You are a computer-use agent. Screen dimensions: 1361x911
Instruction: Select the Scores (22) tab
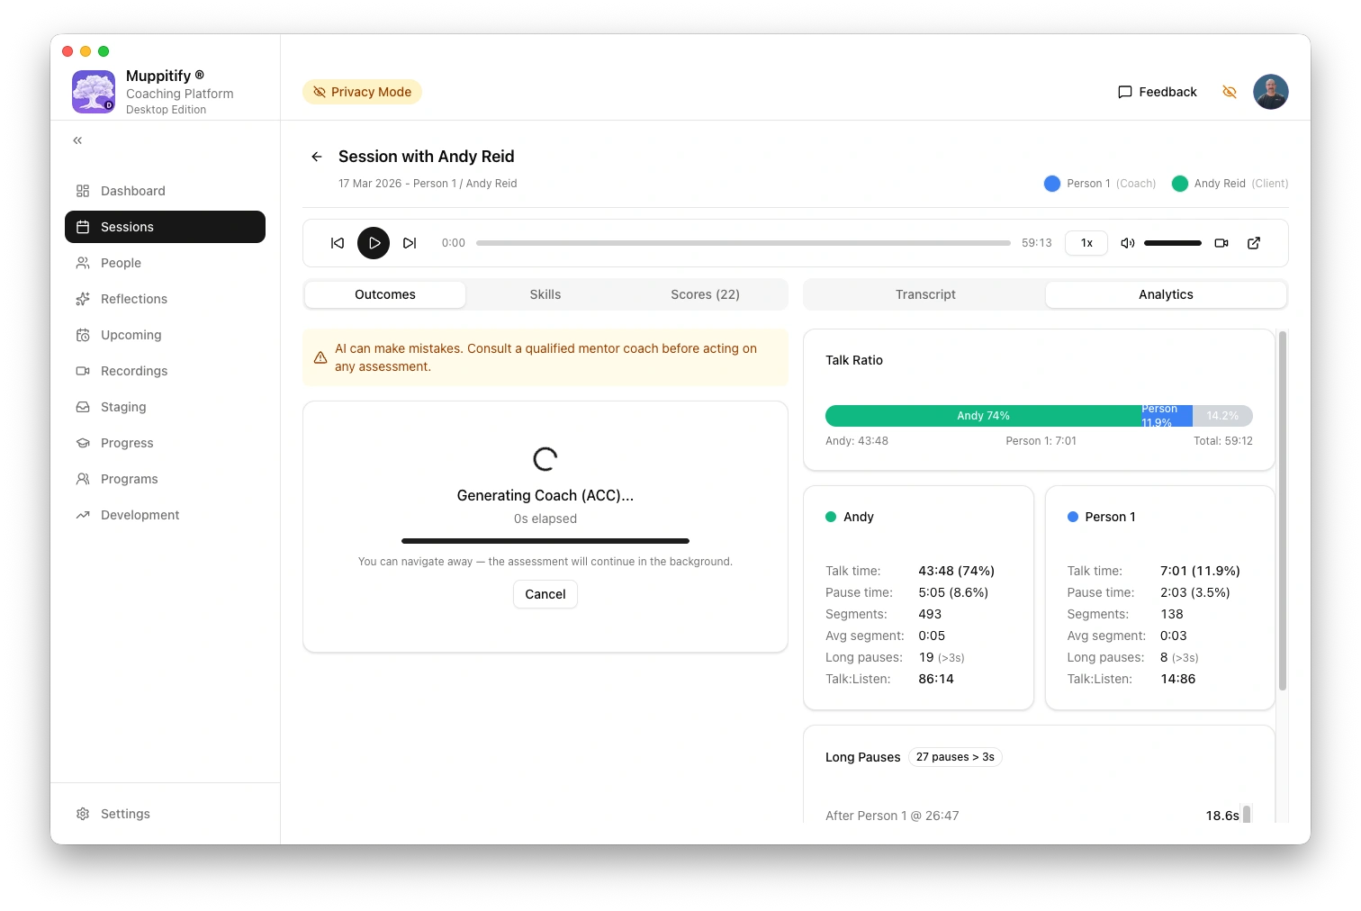(705, 294)
